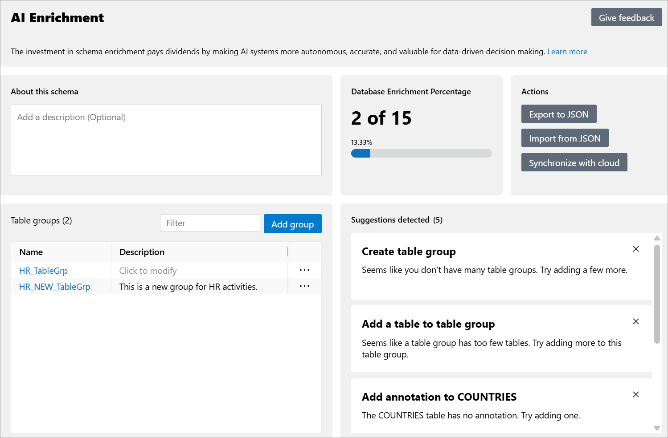Click Export to JSON
This screenshot has width=668, height=438.
click(x=559, y=114)
